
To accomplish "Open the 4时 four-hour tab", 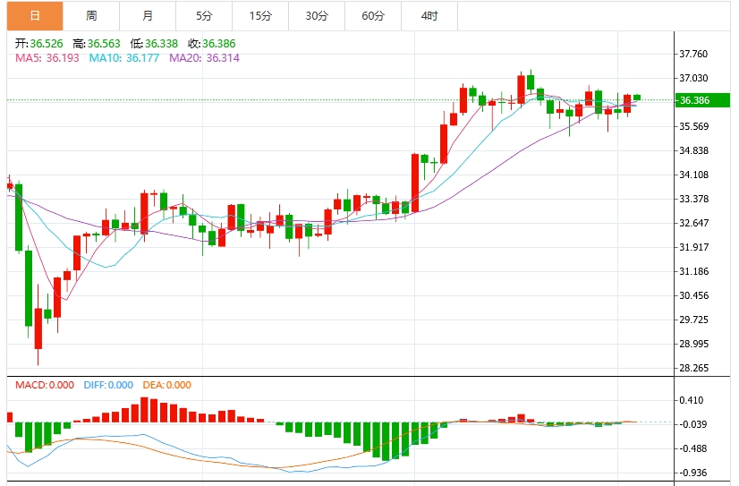I will click(x=429, y=16).
